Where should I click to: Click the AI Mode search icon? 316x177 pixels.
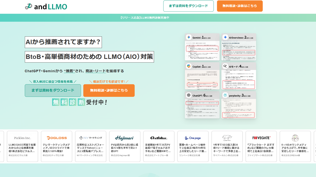point(225,66)
